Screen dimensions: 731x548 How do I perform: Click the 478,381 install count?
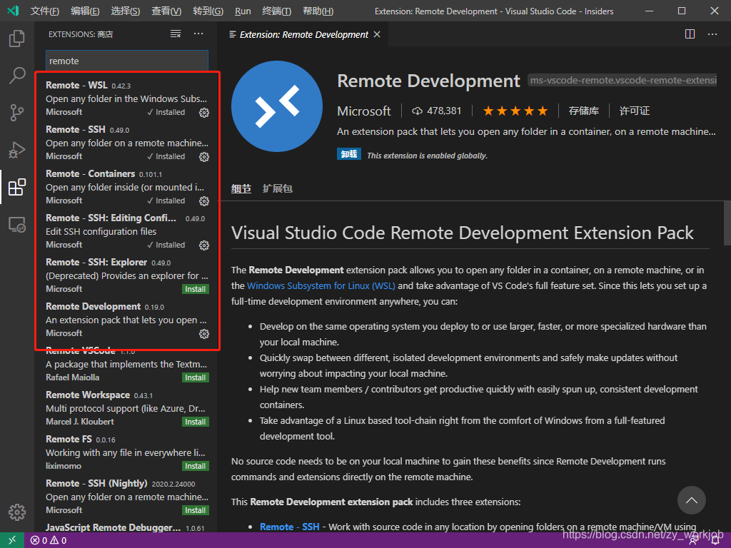click(436, 111)
